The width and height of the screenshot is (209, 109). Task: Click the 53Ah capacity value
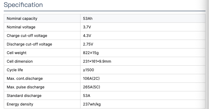(x=88, y=18)
